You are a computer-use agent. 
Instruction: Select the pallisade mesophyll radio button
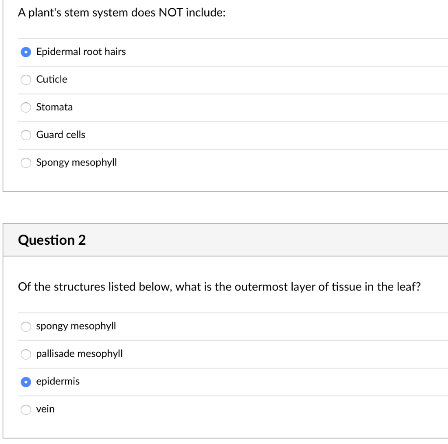pyautogui.click(x=26, y=354)
